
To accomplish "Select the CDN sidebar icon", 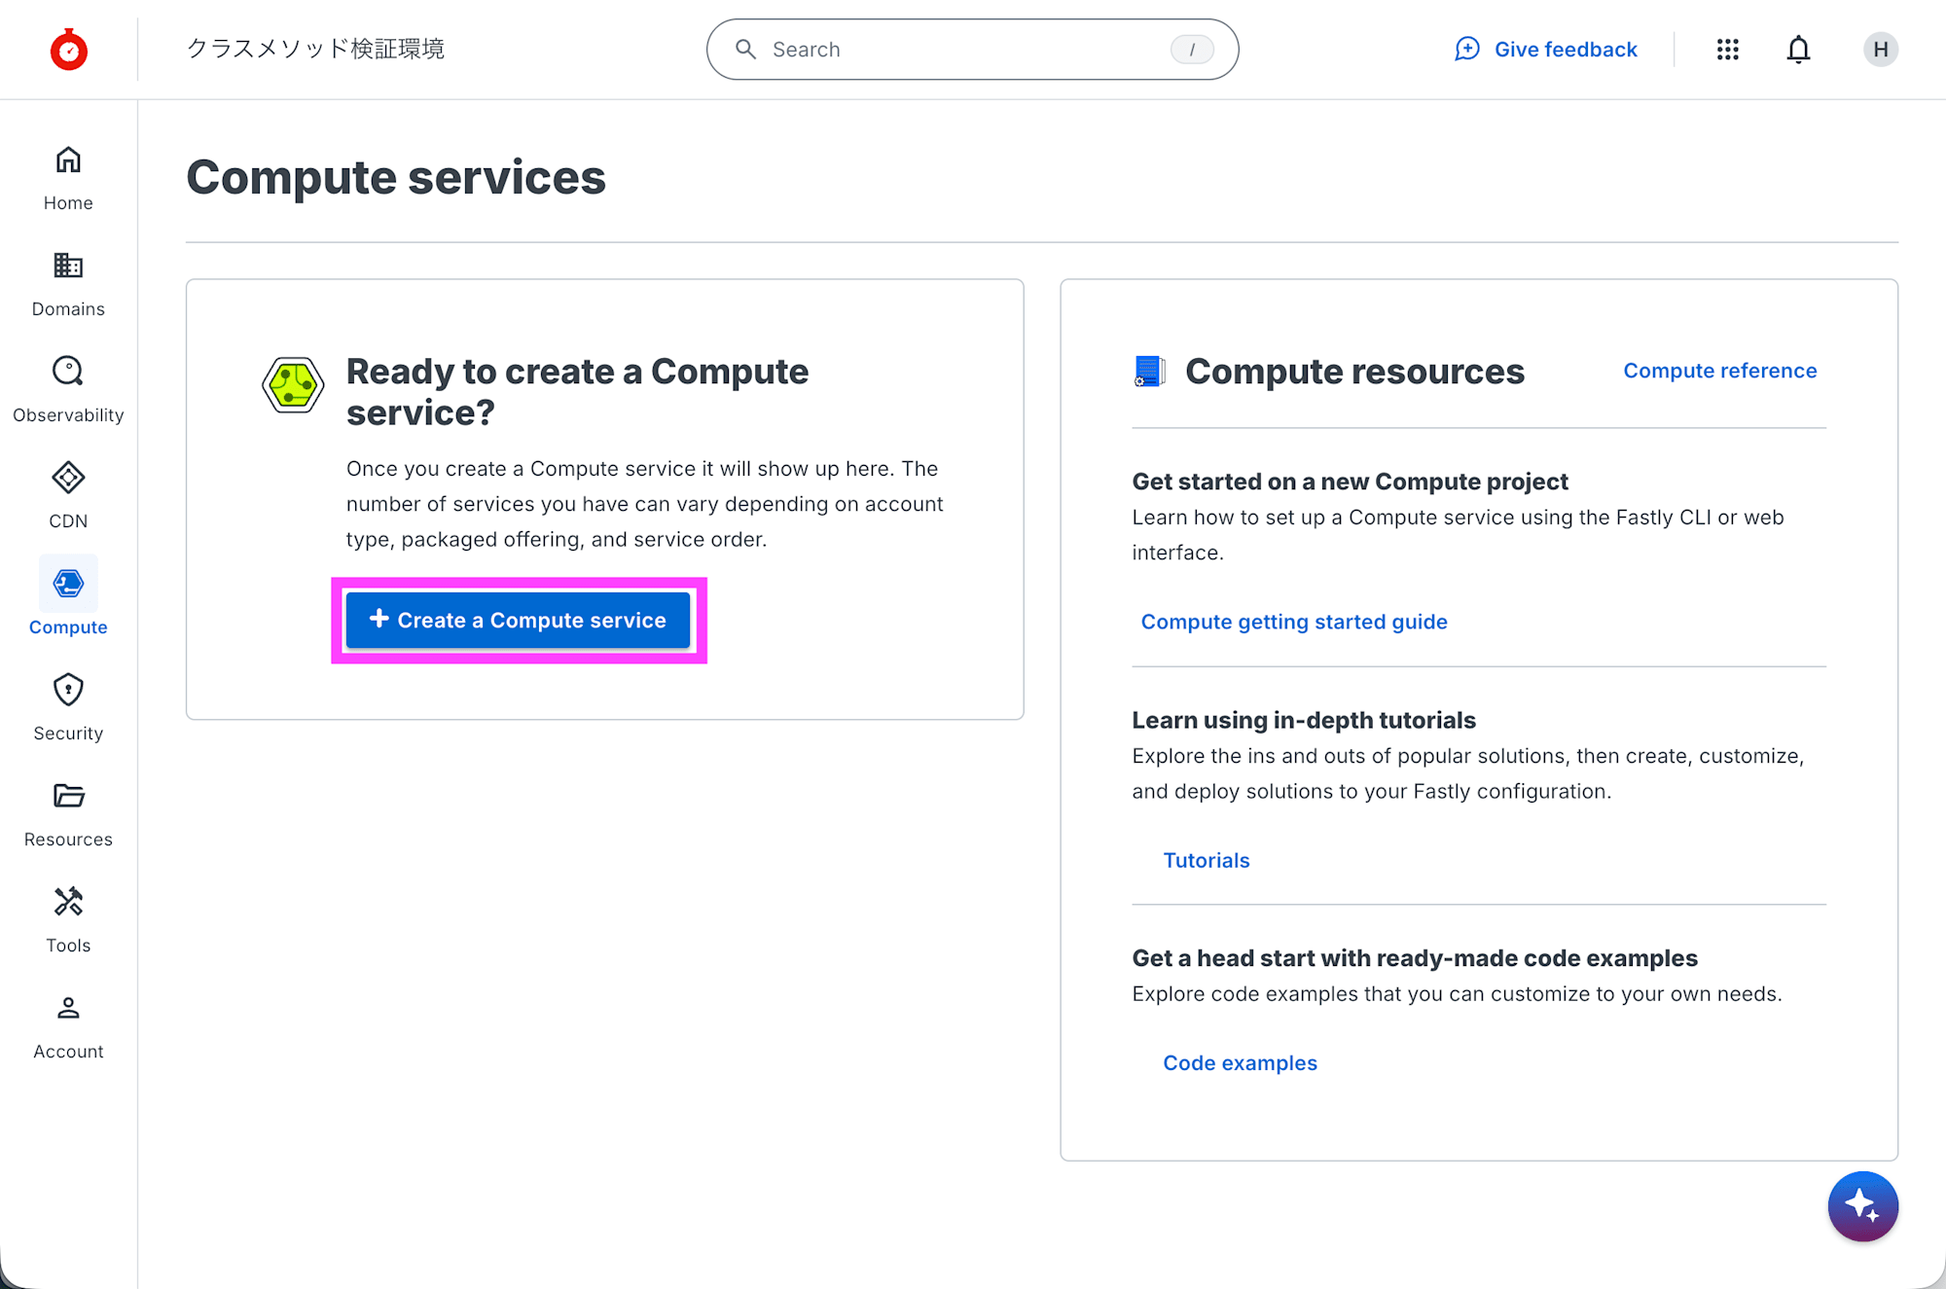I will (x=68, y=479).
